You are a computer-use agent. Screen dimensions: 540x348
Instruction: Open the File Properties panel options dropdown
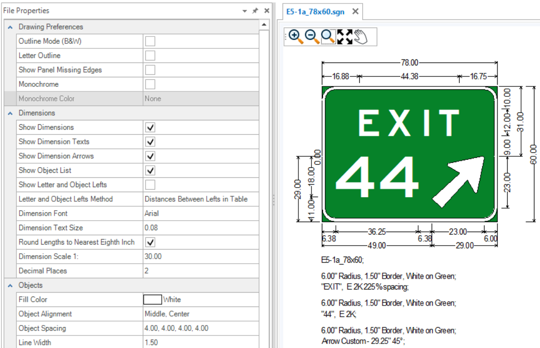pos(245,10)
